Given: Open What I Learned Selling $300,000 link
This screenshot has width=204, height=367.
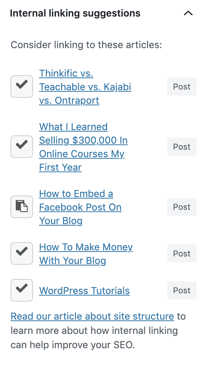Looking at the screenshot, I should [83, 147].
